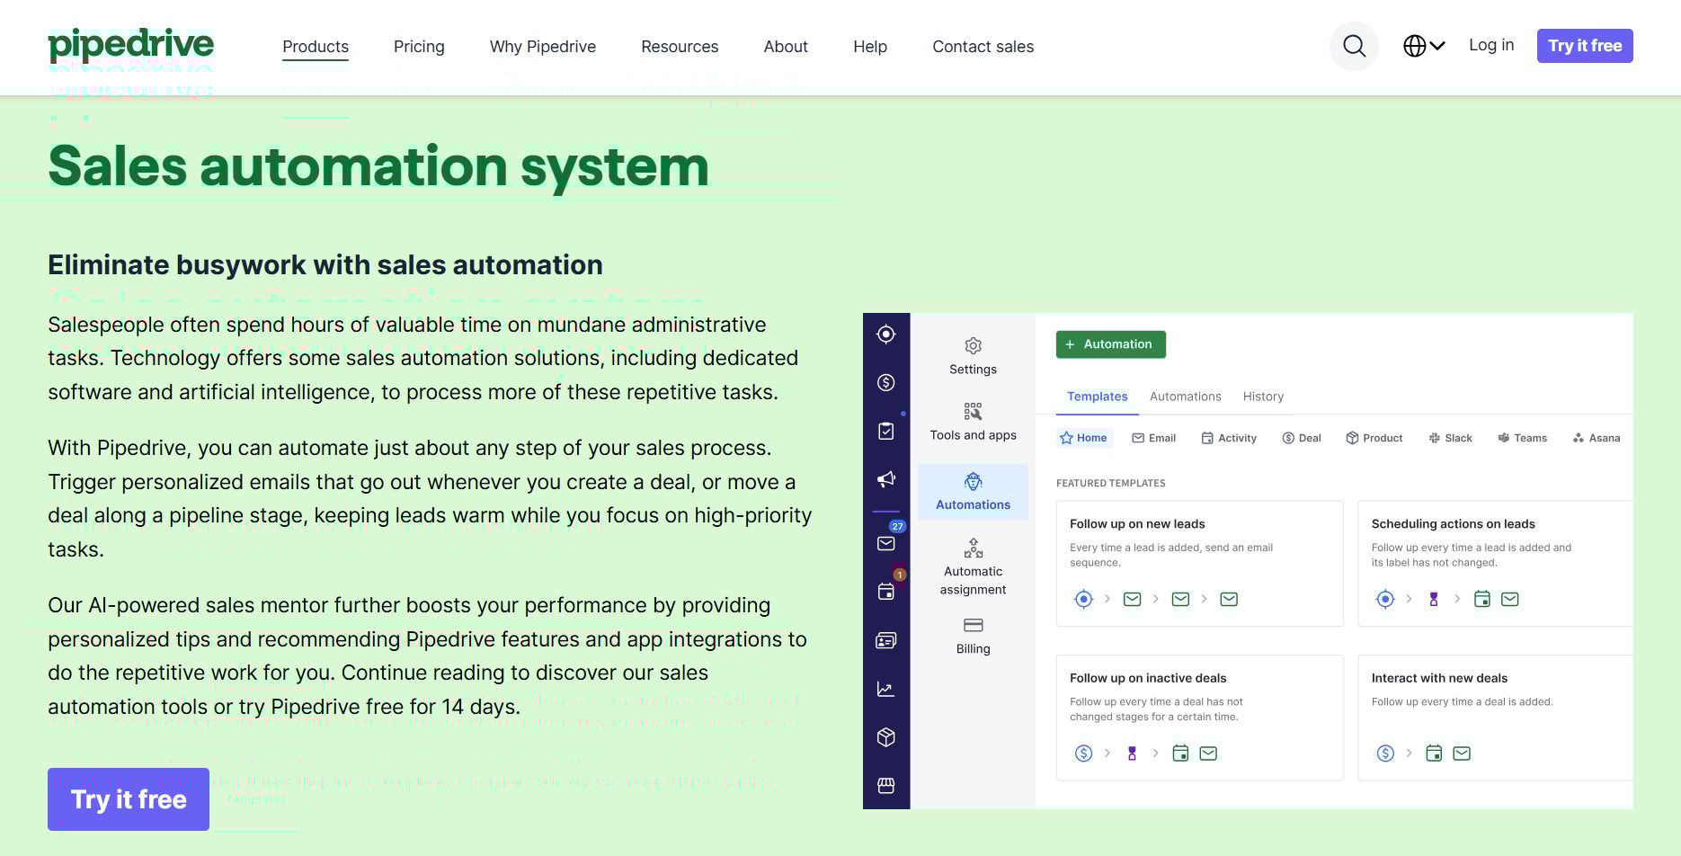This screenshot has height=856, width=1681.
Task: Open the Follow up on new leads template
Action: [1200, 564]
